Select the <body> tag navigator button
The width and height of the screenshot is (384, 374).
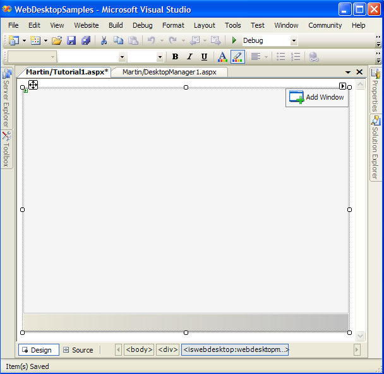(139, 349)
